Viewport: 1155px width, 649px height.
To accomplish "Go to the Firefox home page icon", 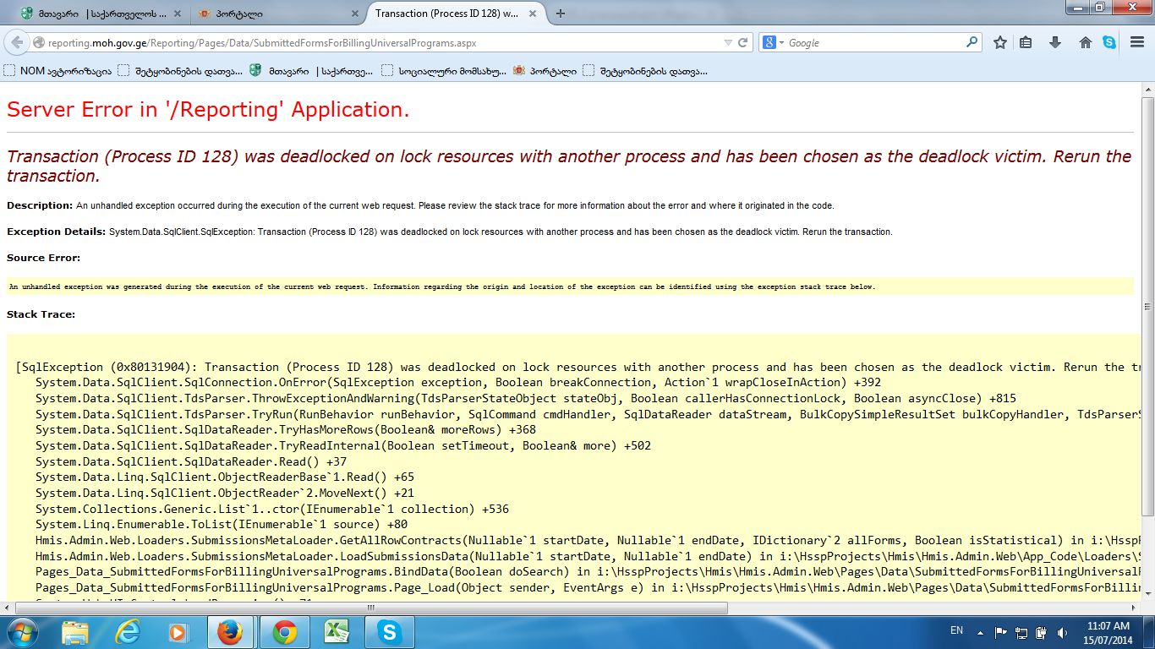I will [1086, 42].
